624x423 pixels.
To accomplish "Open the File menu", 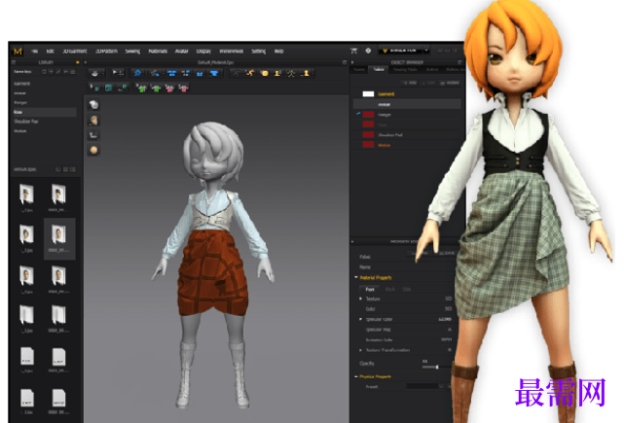I will click(x=35, y=52).
